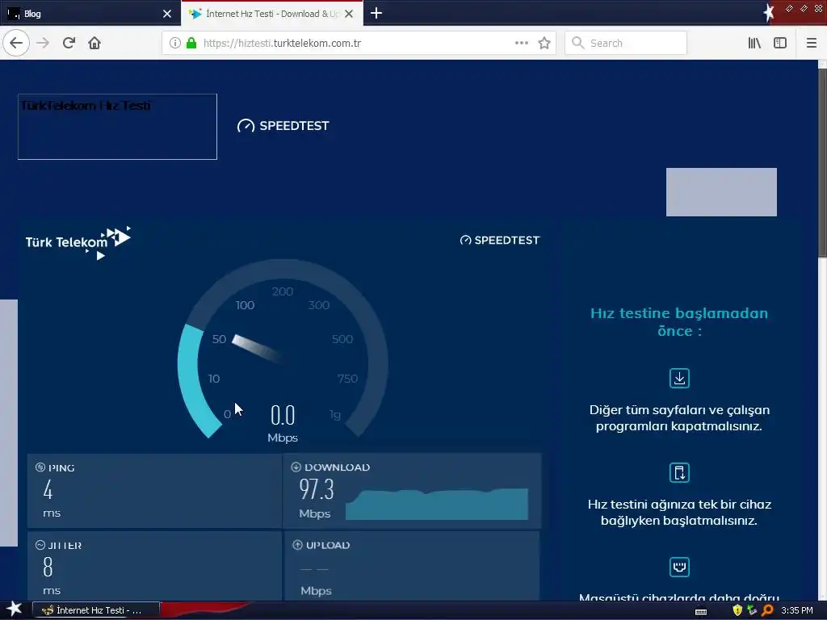The height and width of the screenshot is (620, 827).
Task: Click the 0.0 Mbps speed readout
Action: point(283,423)
